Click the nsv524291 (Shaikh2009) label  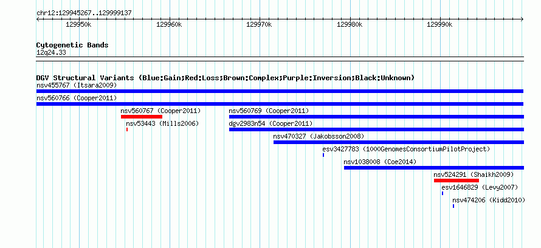click(x=474, y=174)
